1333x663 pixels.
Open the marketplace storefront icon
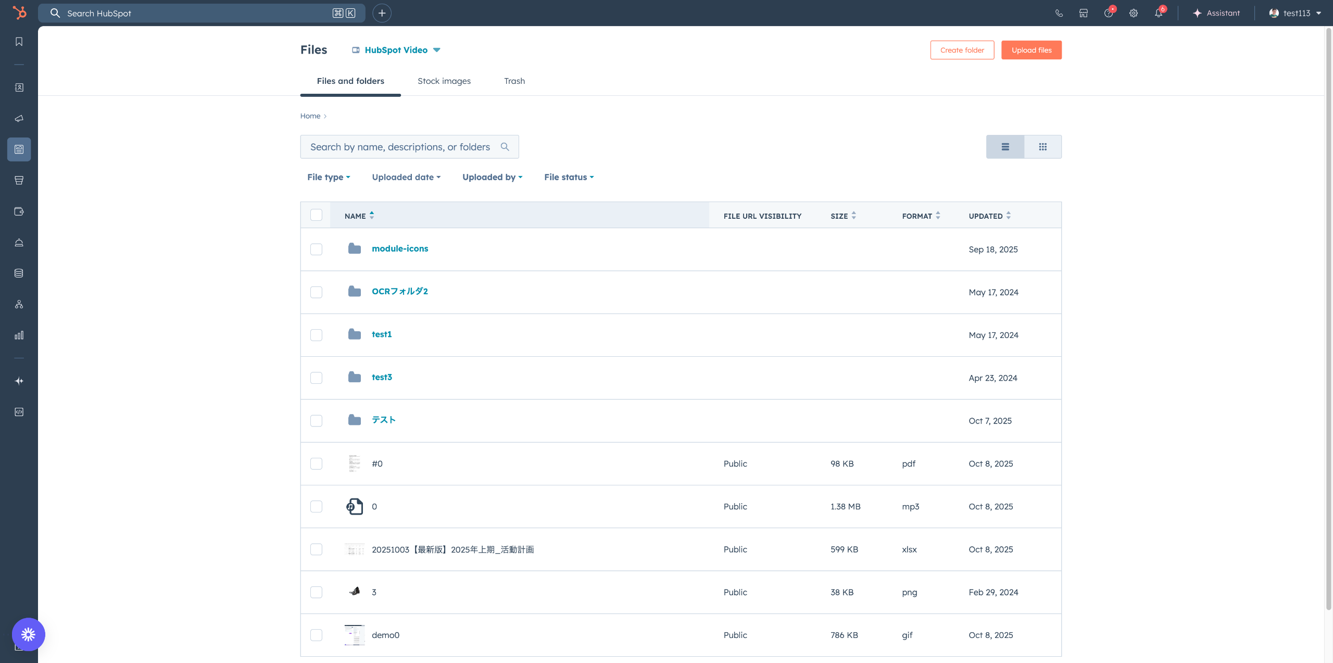pyautogui.click(x=1084, y=13)
